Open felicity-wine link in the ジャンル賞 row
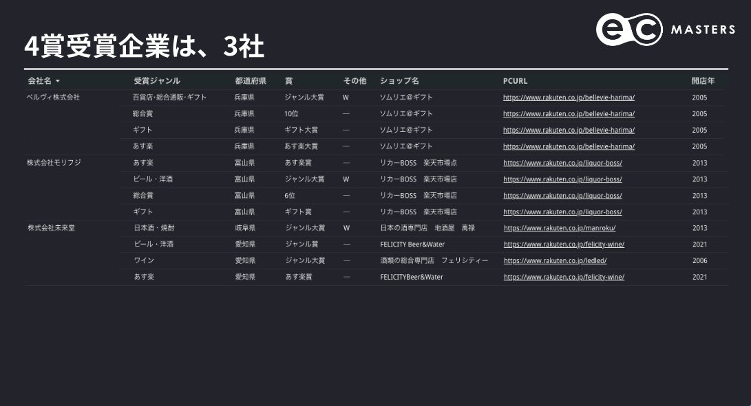The height and width of the screenshot is (406, 751). (564, 245)
